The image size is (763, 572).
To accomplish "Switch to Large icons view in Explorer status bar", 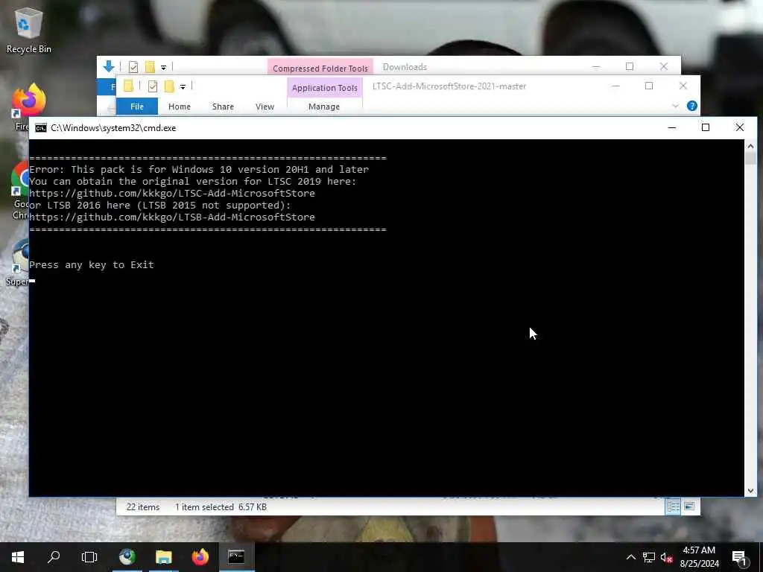I will pyautogui.click(x=689, y=506).
